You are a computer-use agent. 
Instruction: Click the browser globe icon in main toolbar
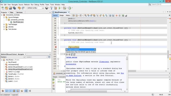coord(47,8)
